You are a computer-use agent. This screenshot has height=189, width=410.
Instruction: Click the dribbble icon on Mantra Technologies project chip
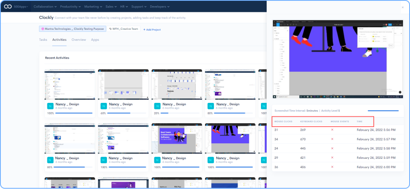coord(43,29)
